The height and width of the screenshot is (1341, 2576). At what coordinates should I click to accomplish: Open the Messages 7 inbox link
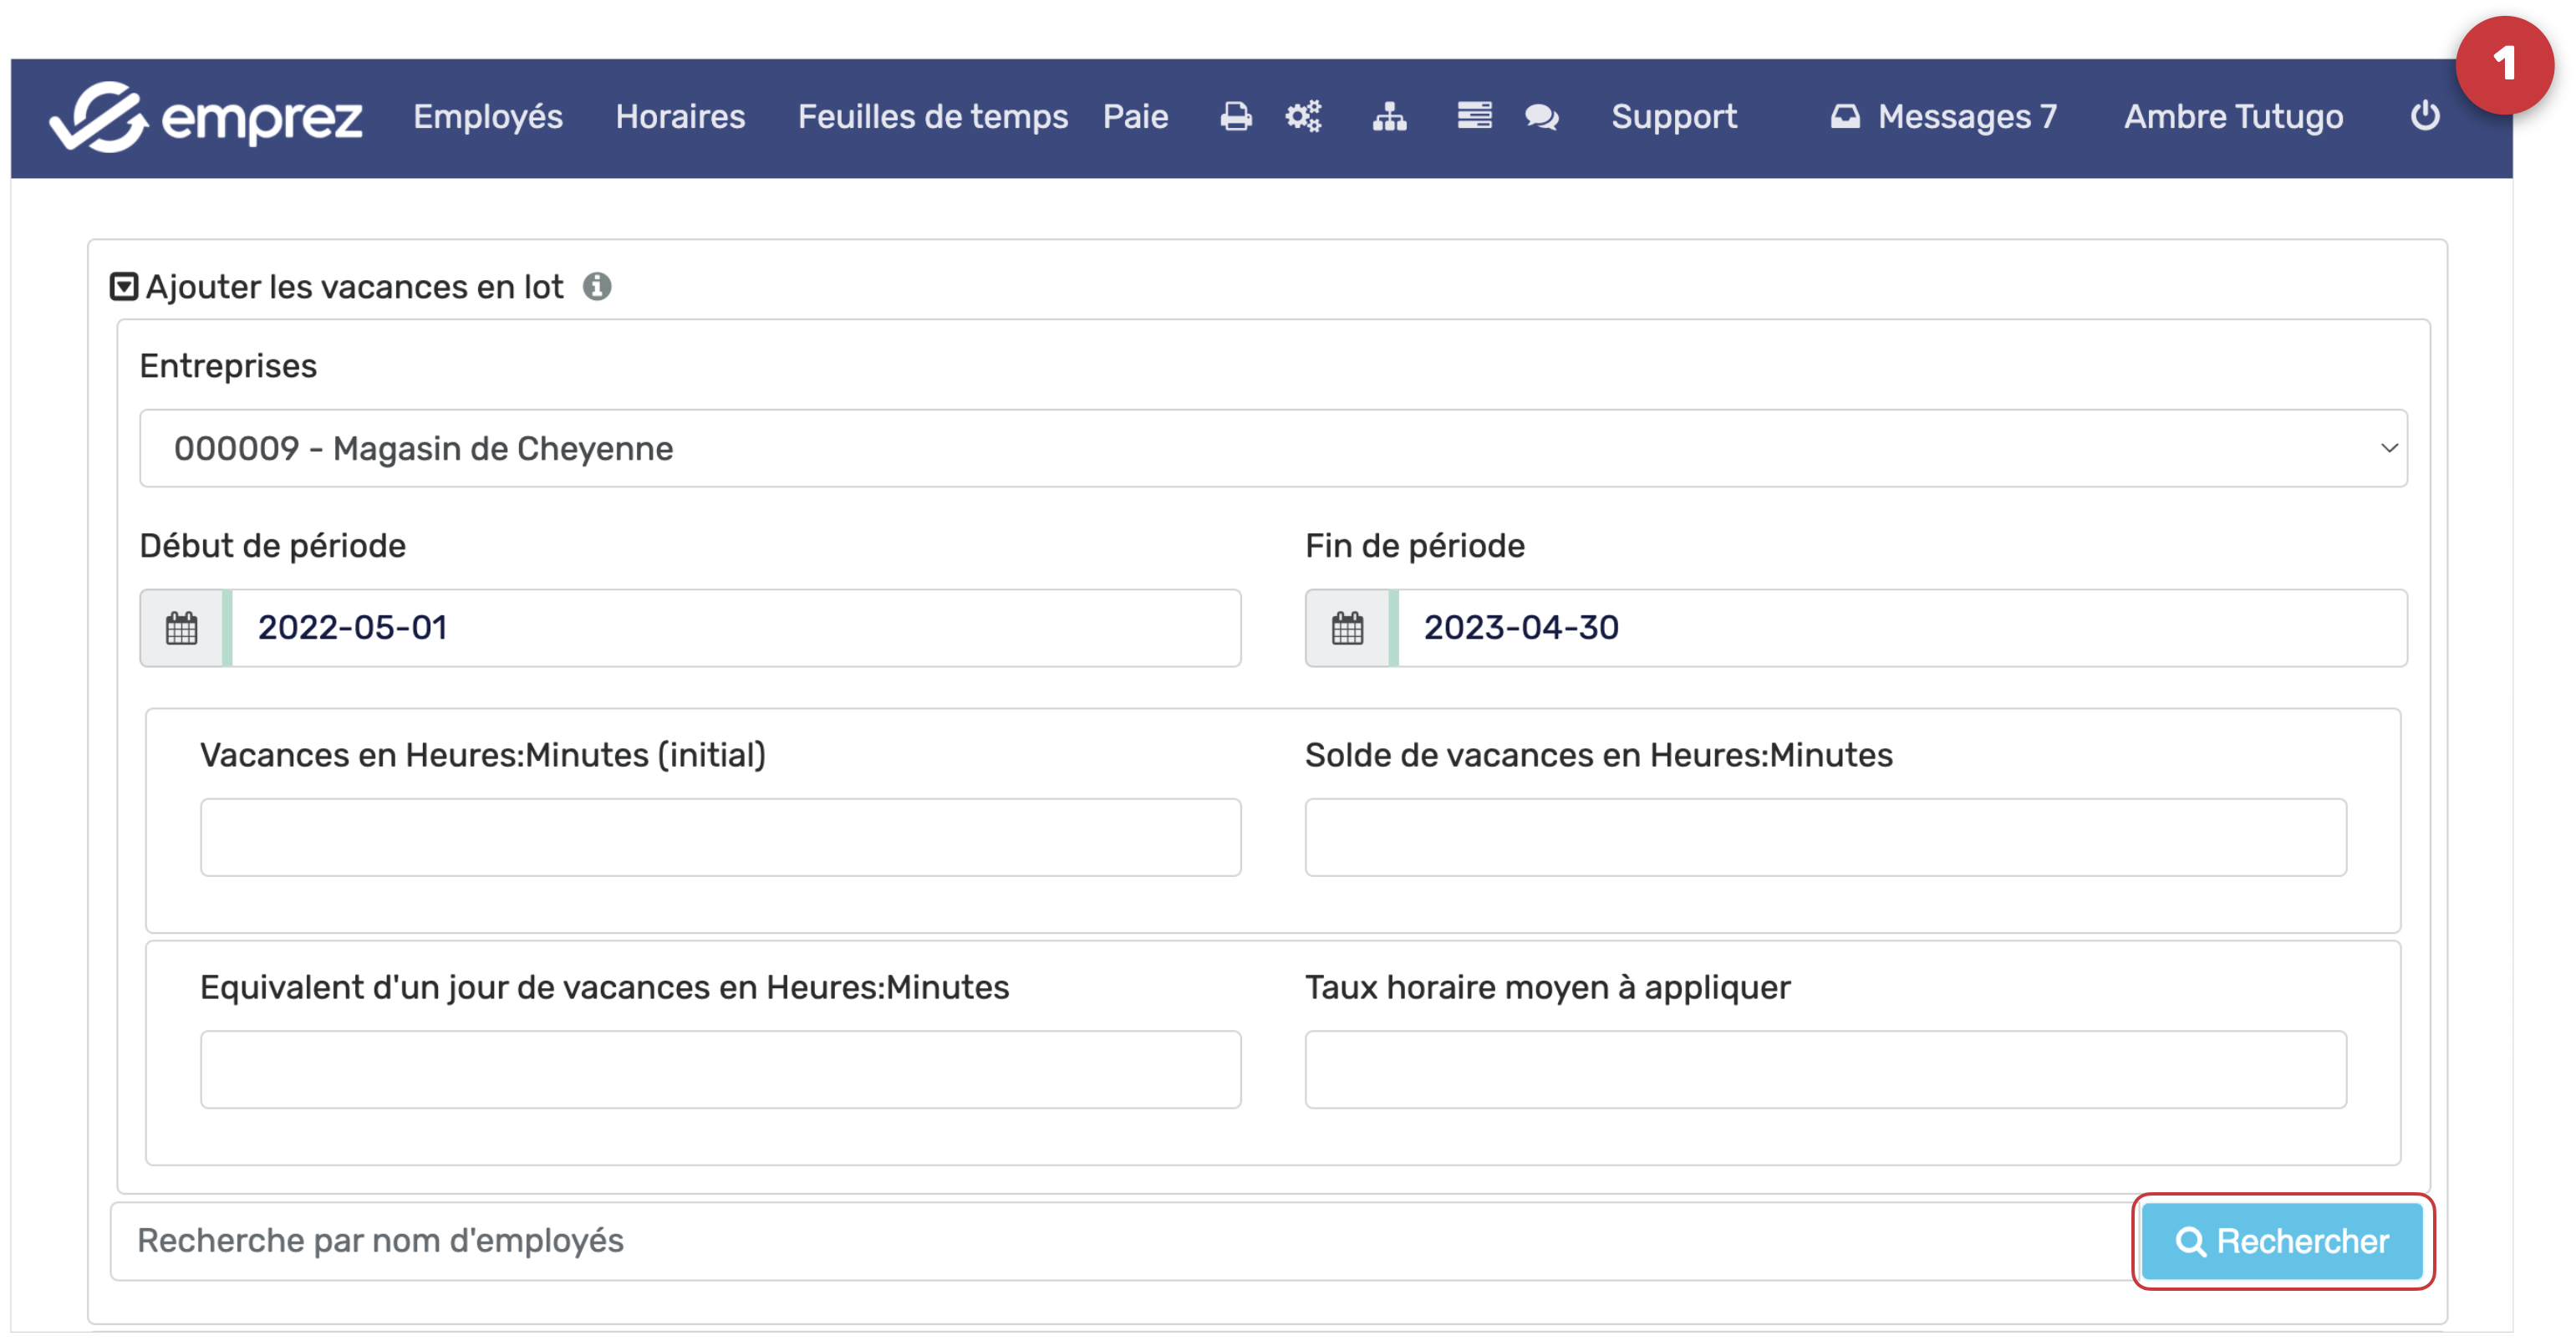[x=1944, y=117]
